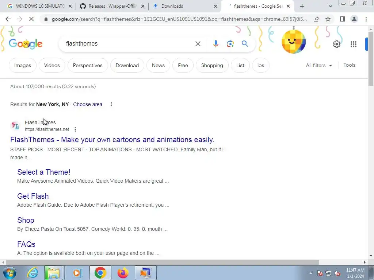This screenshot has height=280, width=374.
Task: Search by image with the Lens camera icon
Action: 230,44
